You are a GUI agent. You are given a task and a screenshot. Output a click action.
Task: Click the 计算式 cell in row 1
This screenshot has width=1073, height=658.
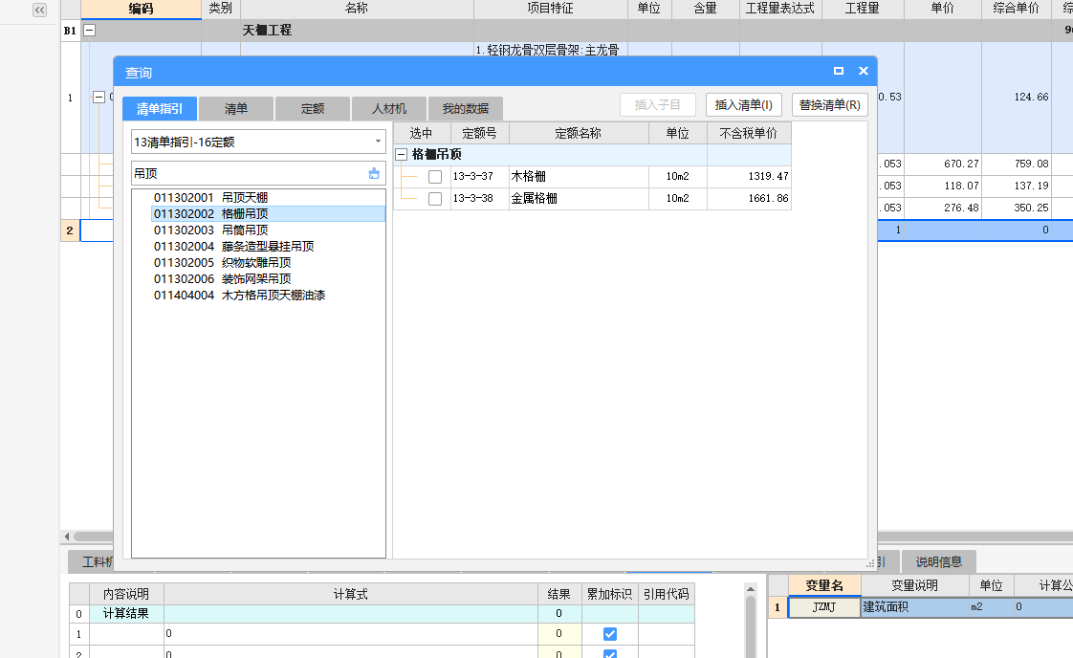click(350, 634)
